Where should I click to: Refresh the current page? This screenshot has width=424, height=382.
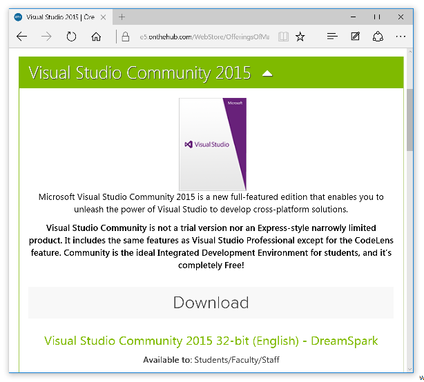tap(71, 37)
